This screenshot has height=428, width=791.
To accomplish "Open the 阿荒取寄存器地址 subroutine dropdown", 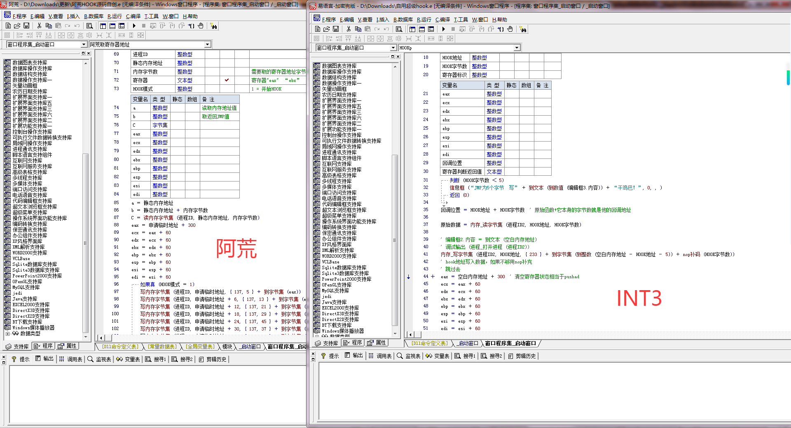I will click(x=207, y=44).
